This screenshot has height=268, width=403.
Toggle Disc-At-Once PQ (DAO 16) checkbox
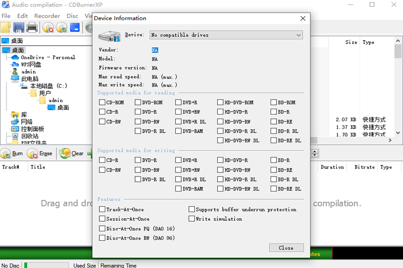(x=102, y=228)
